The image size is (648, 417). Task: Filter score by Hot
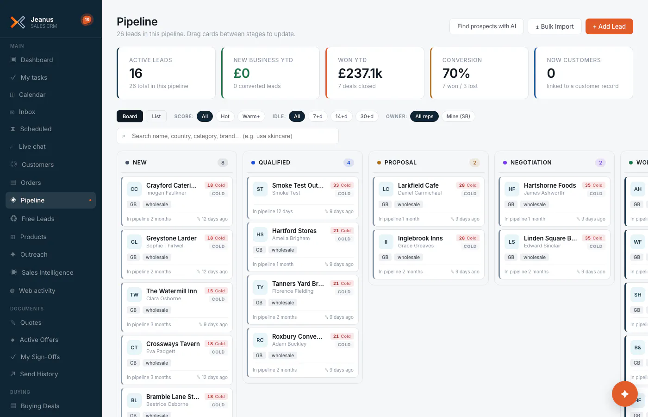point(225,116)
